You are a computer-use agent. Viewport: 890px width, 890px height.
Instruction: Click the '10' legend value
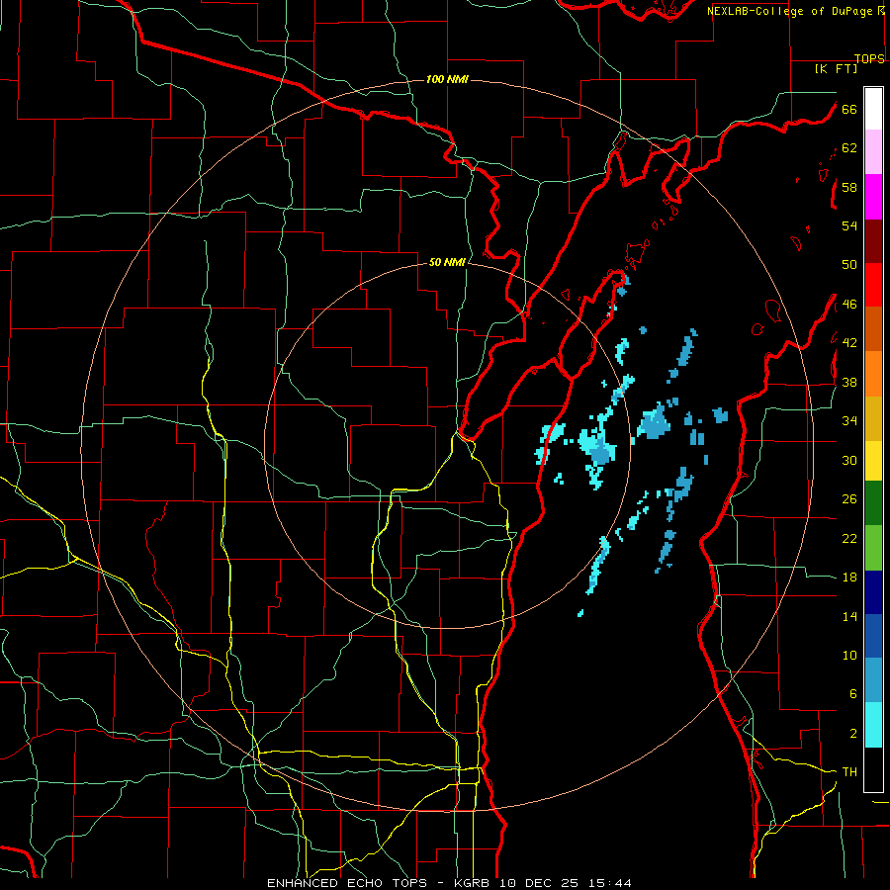849,655
